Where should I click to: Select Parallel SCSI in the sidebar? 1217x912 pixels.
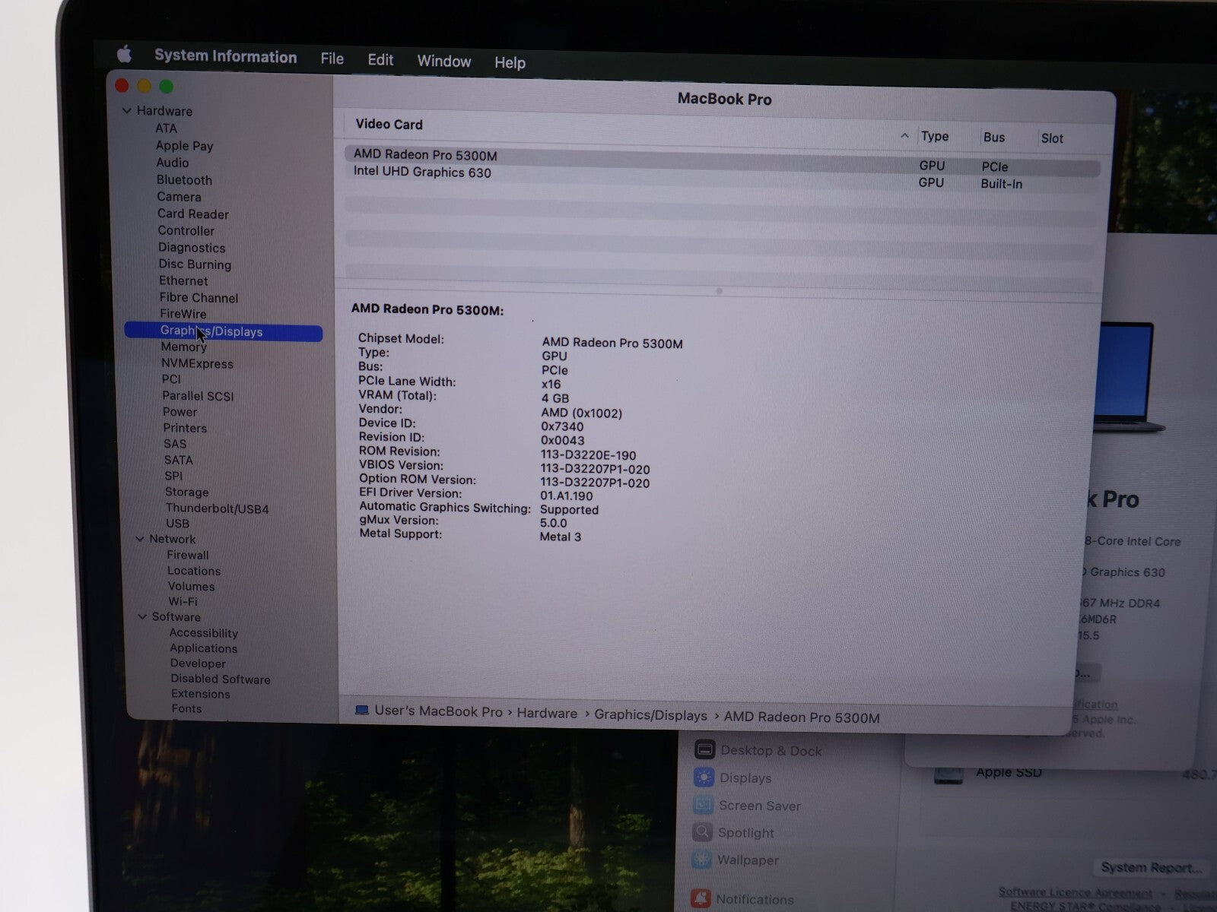198,396
